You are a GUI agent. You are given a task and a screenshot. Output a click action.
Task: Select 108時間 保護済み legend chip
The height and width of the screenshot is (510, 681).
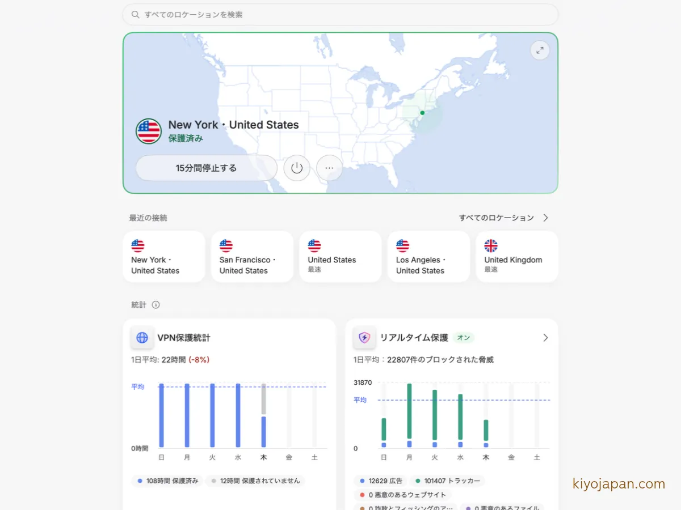point(168,481)
